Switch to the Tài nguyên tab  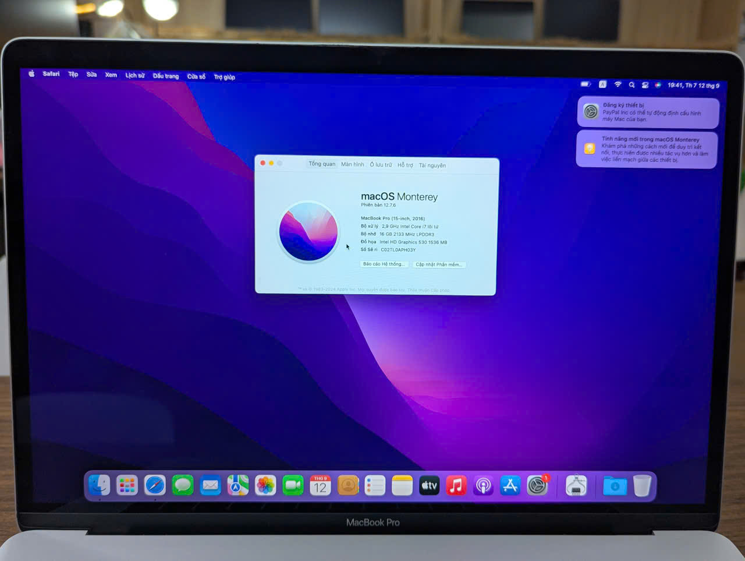pyautogui.click(x=432, y=165)
